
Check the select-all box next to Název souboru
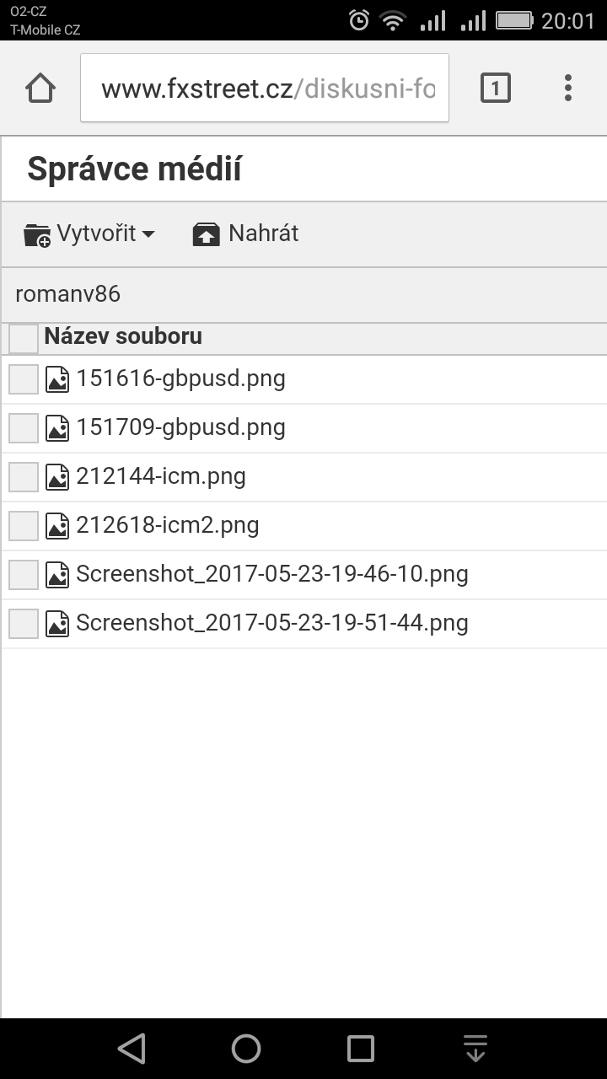(24, 339)
